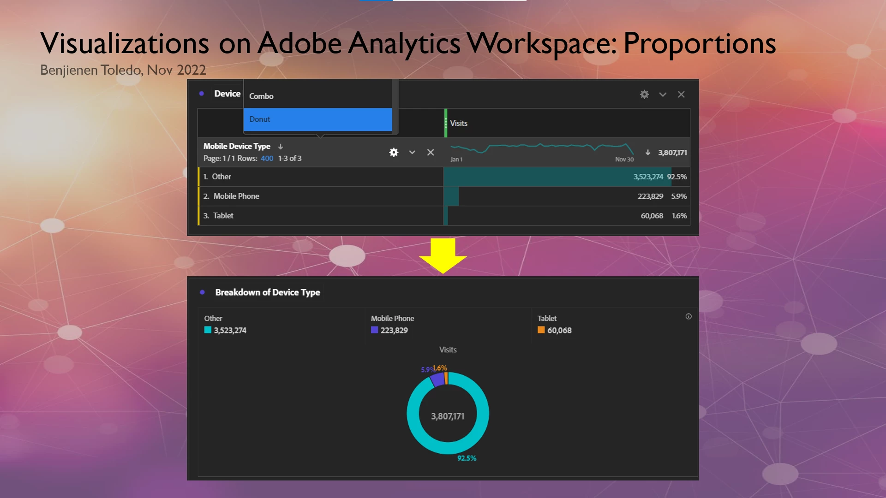Toggle the Other teal legend swatch

point(208,330)
